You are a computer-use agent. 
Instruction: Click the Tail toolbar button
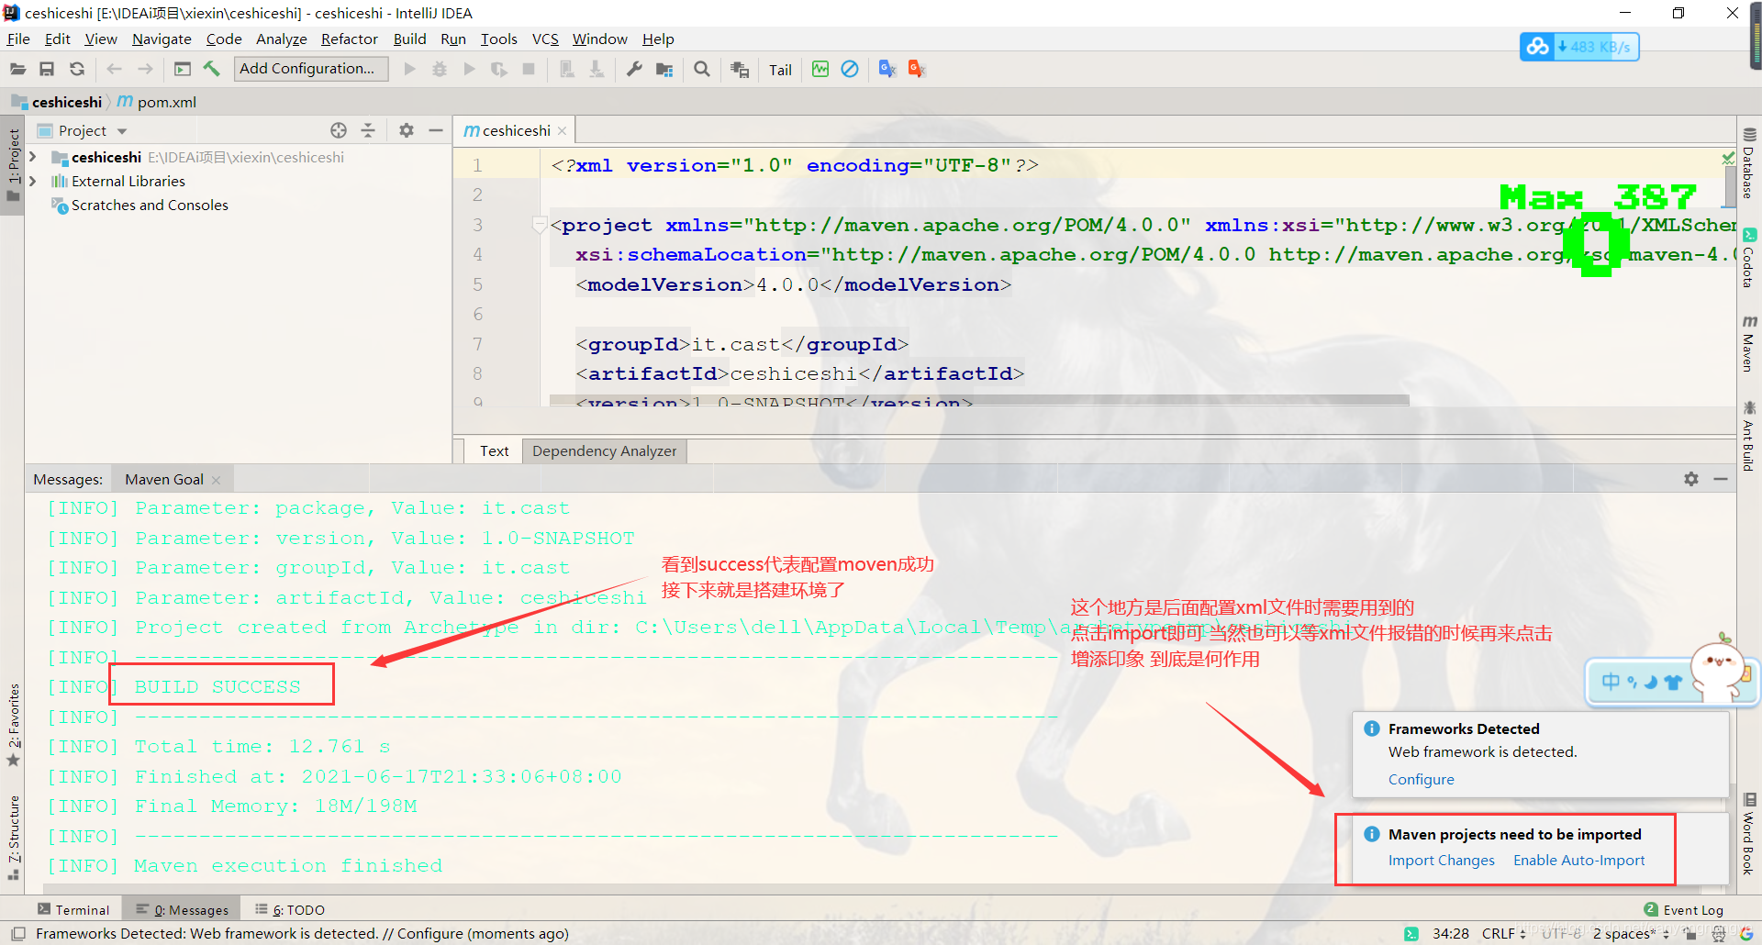[x=780, y=70]
